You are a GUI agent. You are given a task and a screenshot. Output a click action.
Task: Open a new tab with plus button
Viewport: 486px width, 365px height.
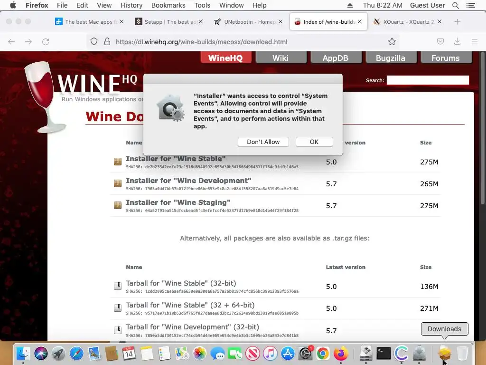(x=457, y=22)
